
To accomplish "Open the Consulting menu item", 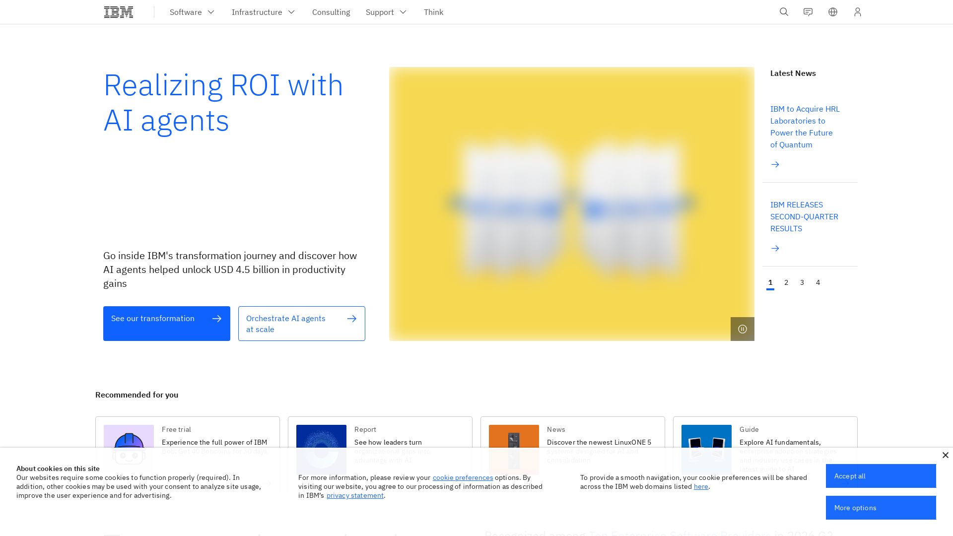I will point(331,12).
